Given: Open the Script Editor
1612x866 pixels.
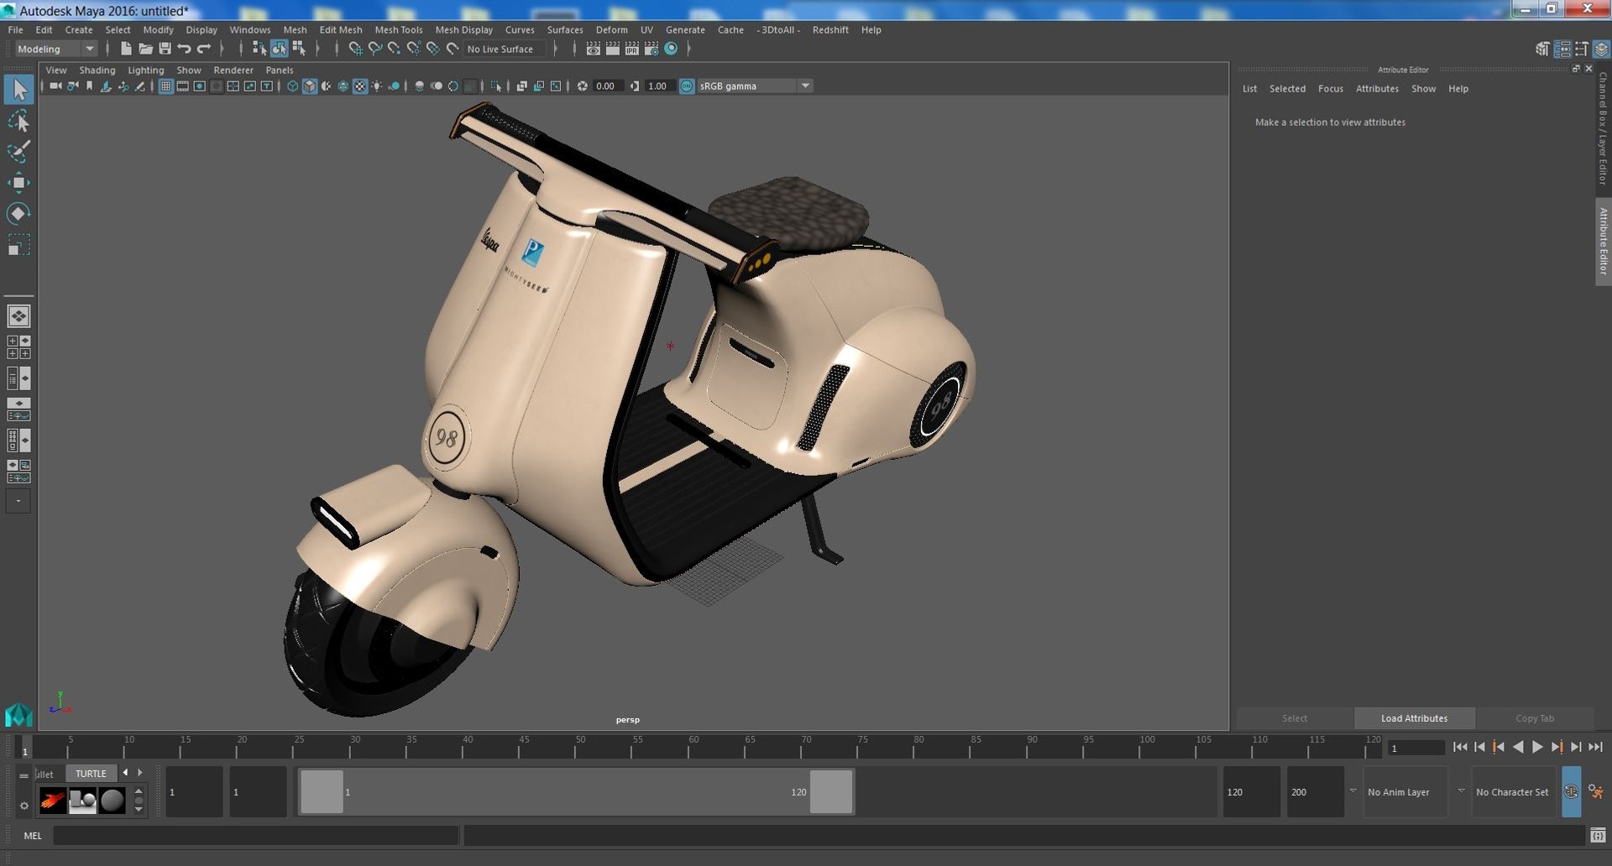Looking at the screenshot, I should 1598,836.
